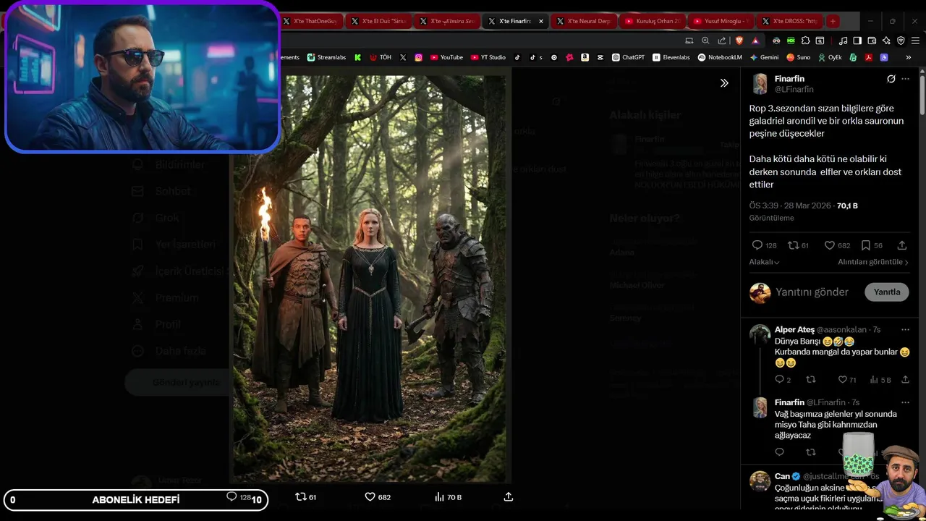Open Can @justcallme commenter name
926x521 pixels.
click(x=782, y=476)
